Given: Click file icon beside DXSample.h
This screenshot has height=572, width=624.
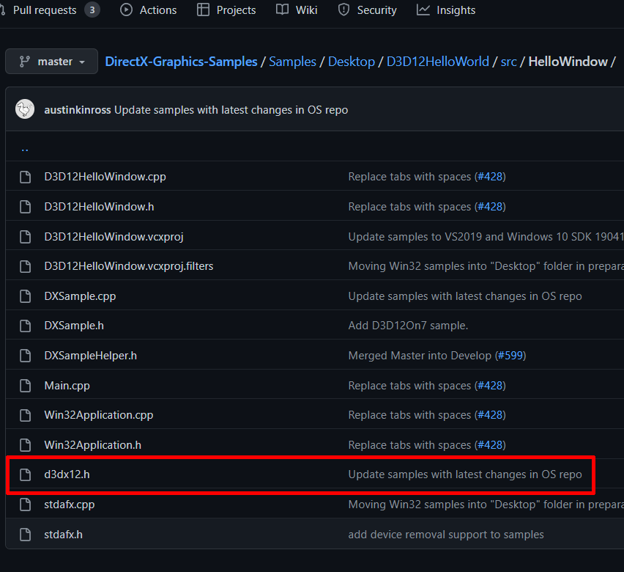Looking at the screenshot, I should (x=25, y=326).
